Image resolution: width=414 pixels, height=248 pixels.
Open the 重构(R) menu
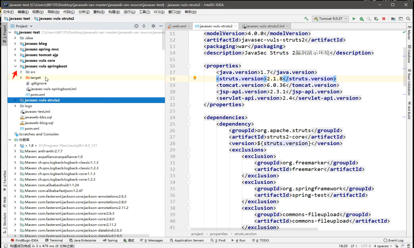pyautogui.click(x=99, y=12)
